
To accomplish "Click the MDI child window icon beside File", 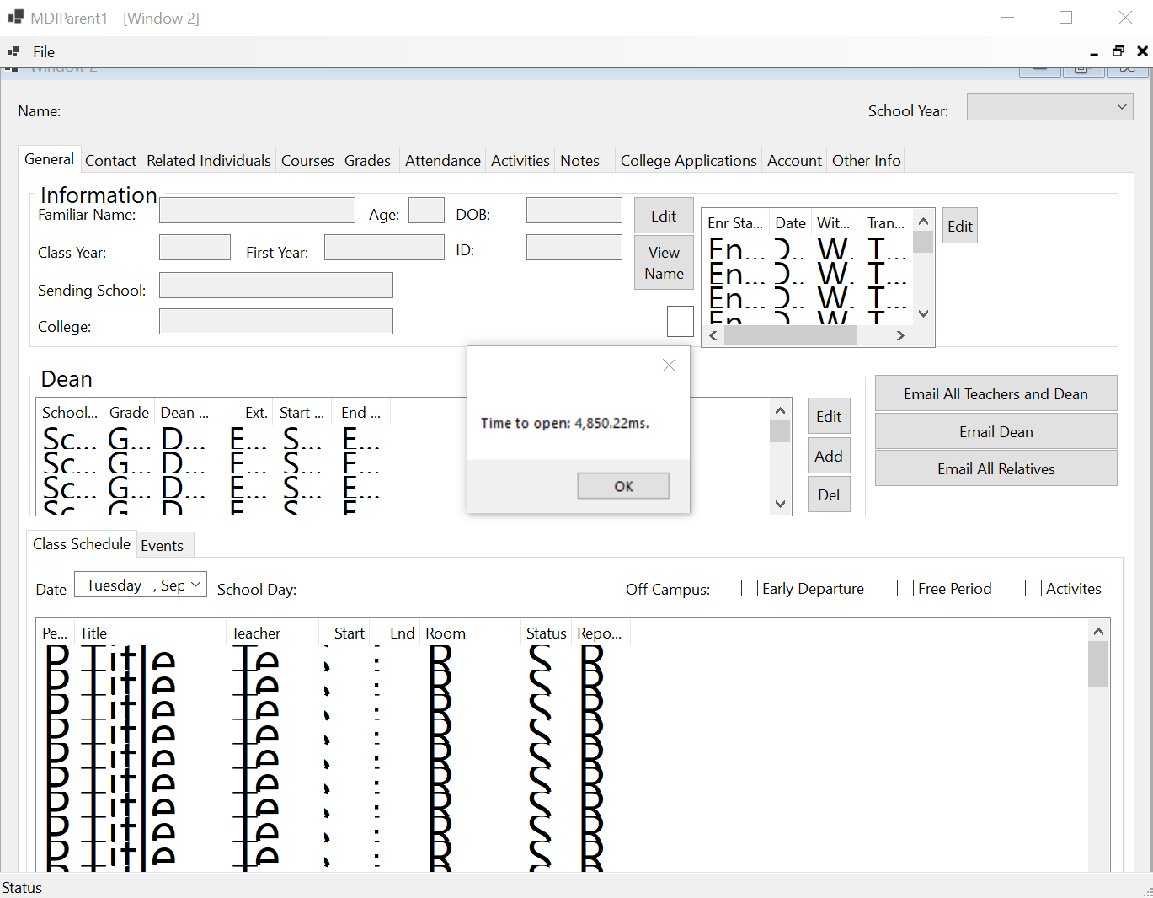I will point(13,51).
